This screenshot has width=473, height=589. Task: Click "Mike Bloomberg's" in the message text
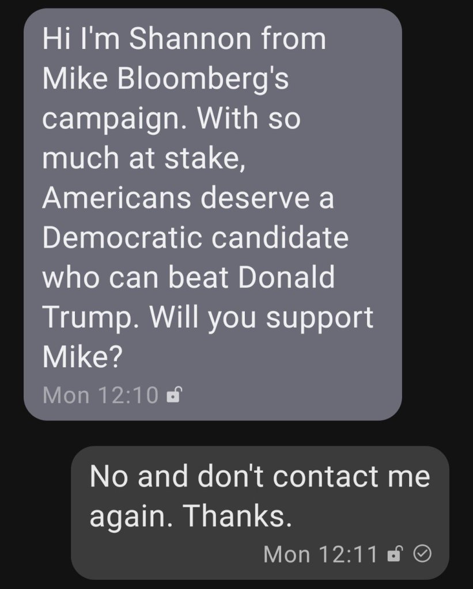pyautogui.click(x=165, y=79)
